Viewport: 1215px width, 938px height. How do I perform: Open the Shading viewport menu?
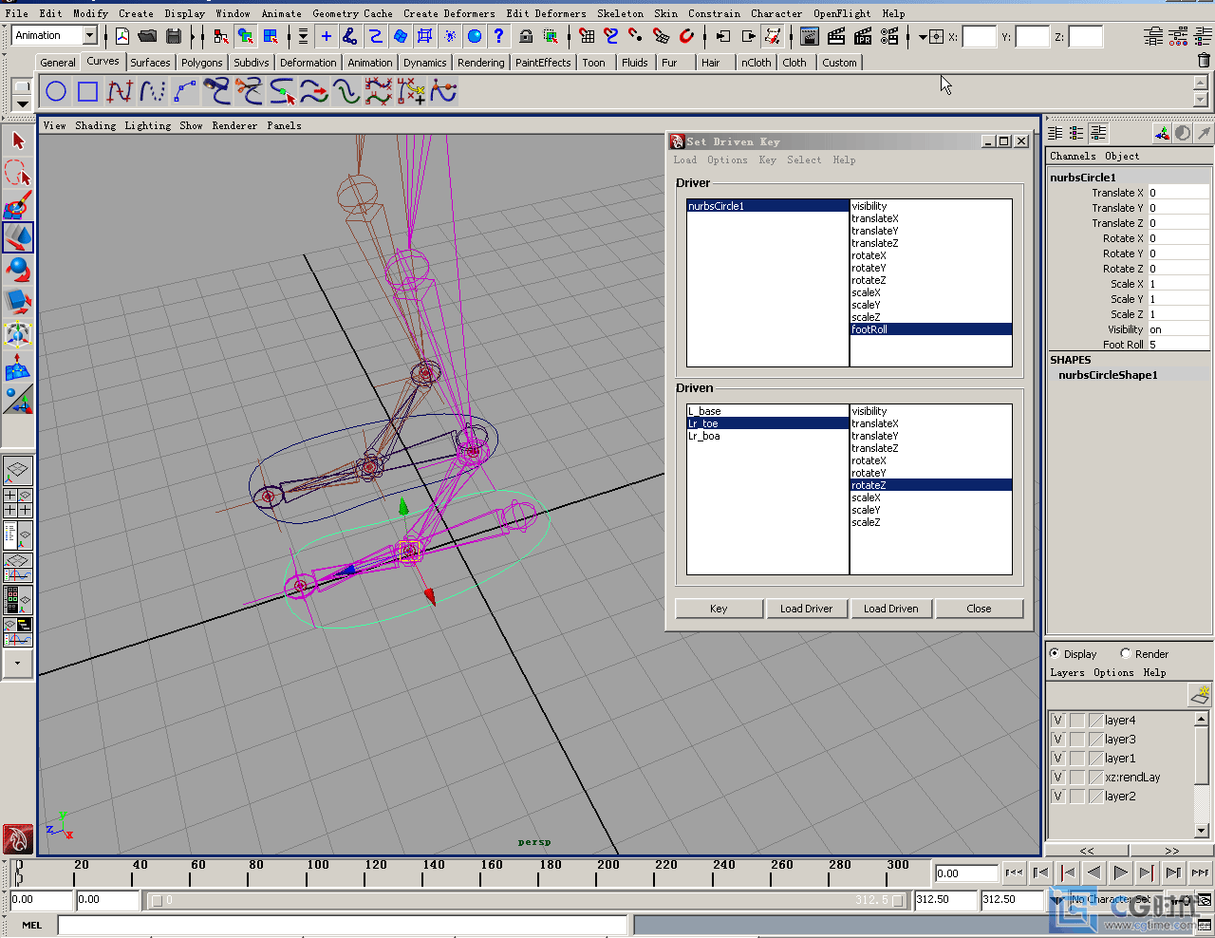96,125
